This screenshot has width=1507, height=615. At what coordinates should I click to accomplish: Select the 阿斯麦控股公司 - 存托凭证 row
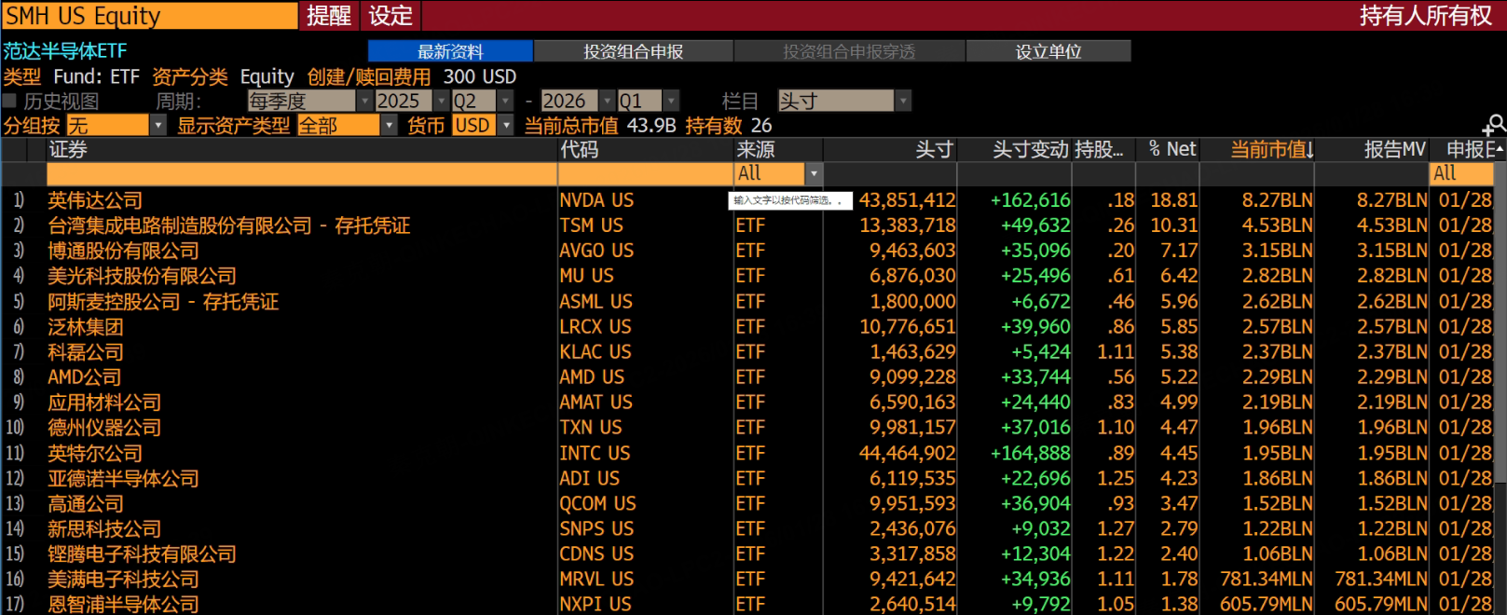(x=747, y=301)
